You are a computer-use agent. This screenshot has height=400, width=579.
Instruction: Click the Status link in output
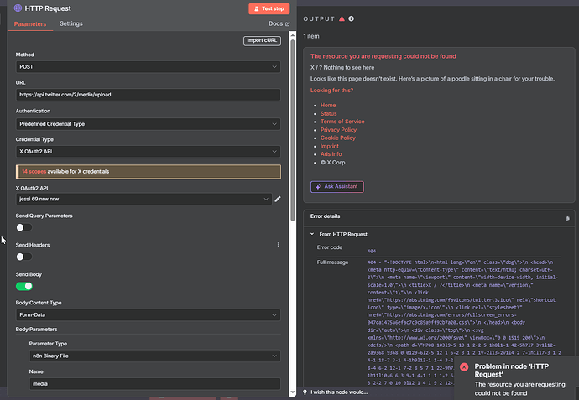point(328,114)
